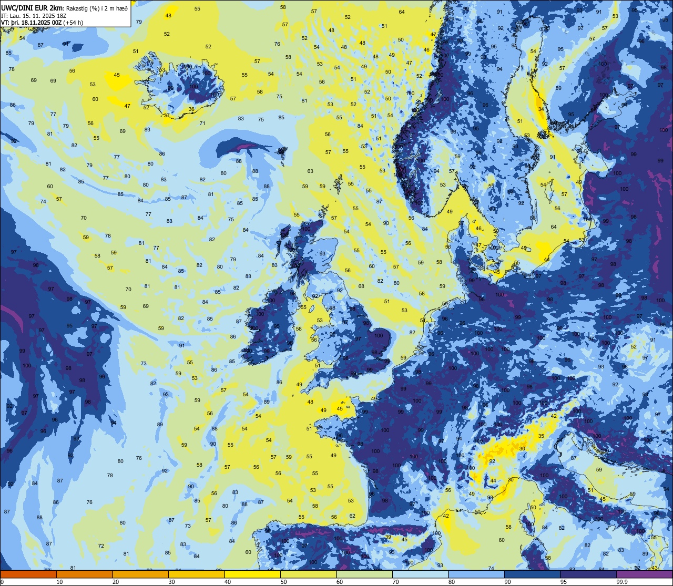Click the 10–20 orange legend swatch
The height and width of the screenshot is (586, 673).
pyautogui.click(x=84, y=574)
